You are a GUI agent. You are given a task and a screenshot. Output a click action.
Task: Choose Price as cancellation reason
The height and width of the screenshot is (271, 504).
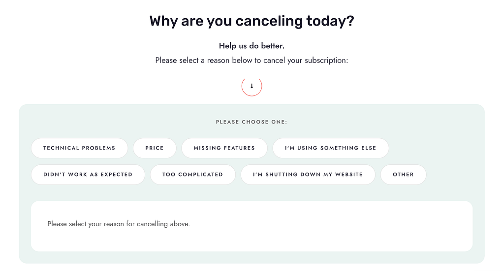point(155,148)
